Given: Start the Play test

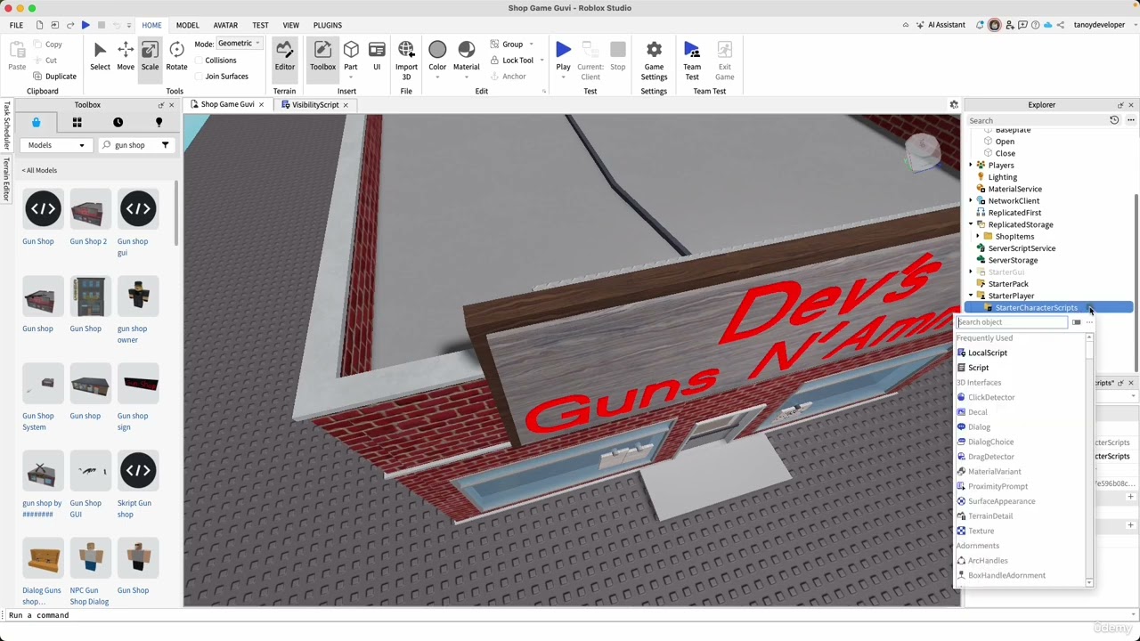Looking at the screenshot, I should click(x=563, y=56).
